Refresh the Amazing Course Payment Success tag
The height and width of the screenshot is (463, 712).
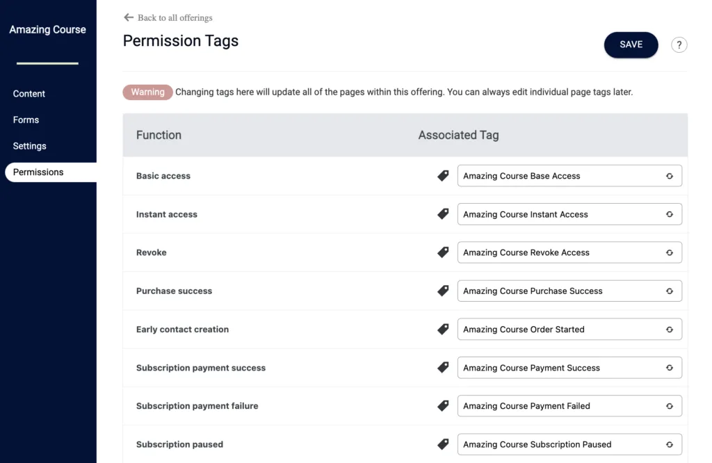[x=670, y=368]
